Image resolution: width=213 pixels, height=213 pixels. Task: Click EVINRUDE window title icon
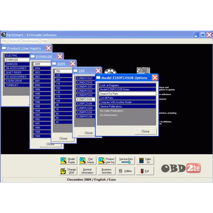[x=32, y=57]
